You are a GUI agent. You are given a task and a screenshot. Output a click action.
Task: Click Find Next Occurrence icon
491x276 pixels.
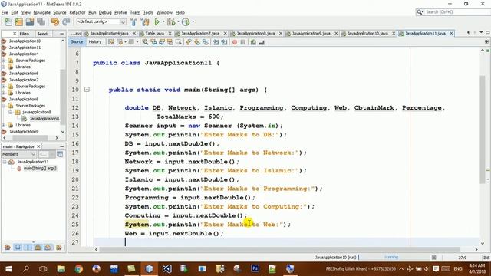(162, 42)
